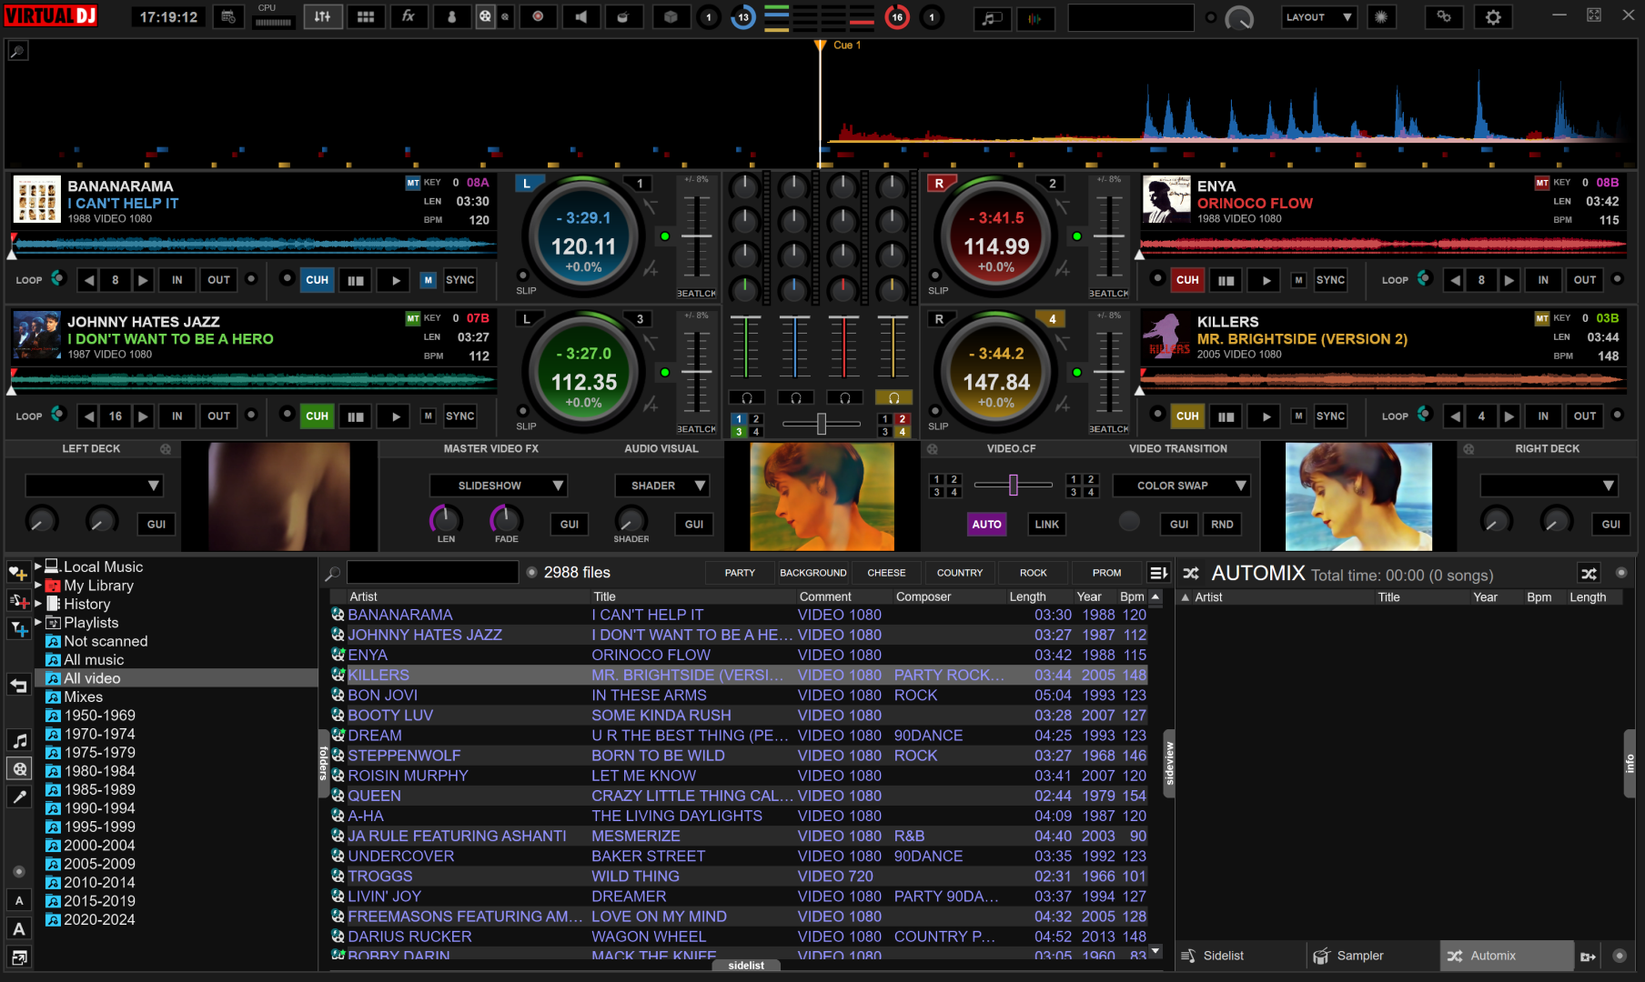Viewport: 1645px width, 982px height.
Task: Click the music notes screen icon in top toolbar
Action: coord(992,17)
